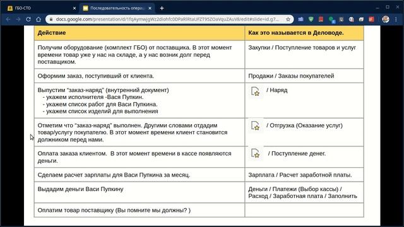Screen dimensions: 404x227
Task: Open Chrome's three-dot menu
Action: [x=396, y=20]
